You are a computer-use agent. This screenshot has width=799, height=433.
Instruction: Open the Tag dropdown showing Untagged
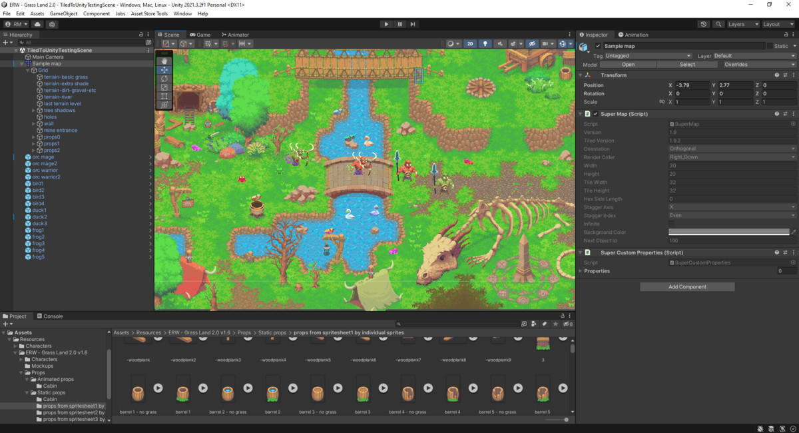click(x=648, y=56)
